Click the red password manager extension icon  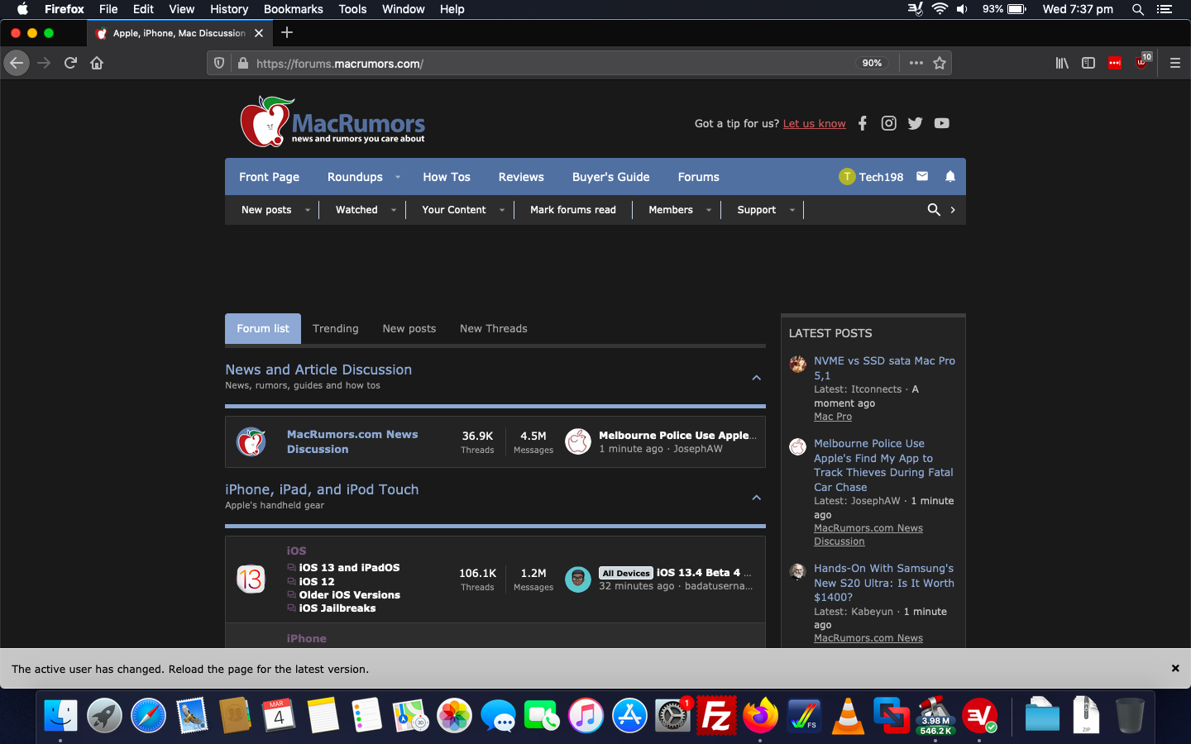pyautogui.click(x=1115, y=63)
